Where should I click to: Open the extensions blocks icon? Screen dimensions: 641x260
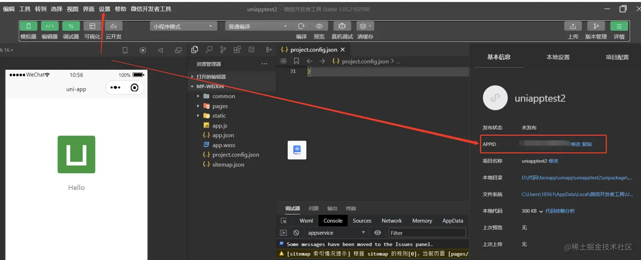(237, 50)
